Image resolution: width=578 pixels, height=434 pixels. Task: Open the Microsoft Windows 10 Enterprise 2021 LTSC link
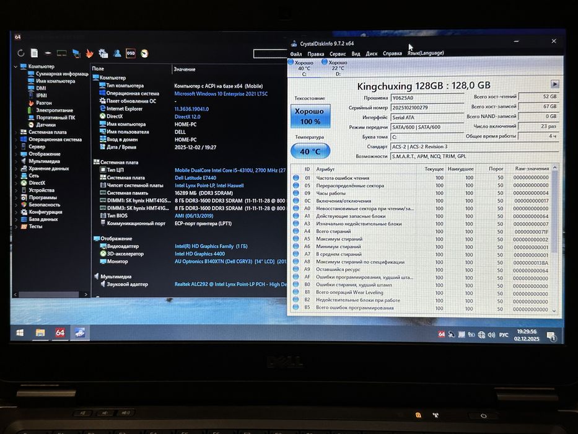(x=221, y=94)
